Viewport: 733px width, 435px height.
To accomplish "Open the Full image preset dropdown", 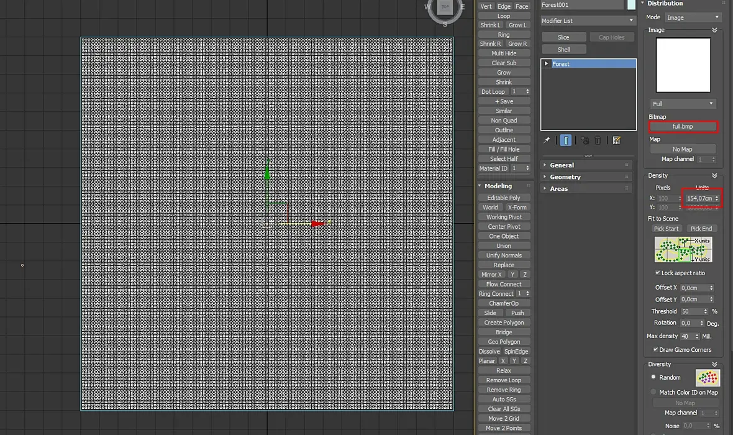I will (683, 103).
